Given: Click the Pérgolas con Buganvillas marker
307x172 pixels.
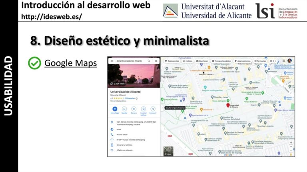Looking at the screenshot, I should [x=205, y=87].
